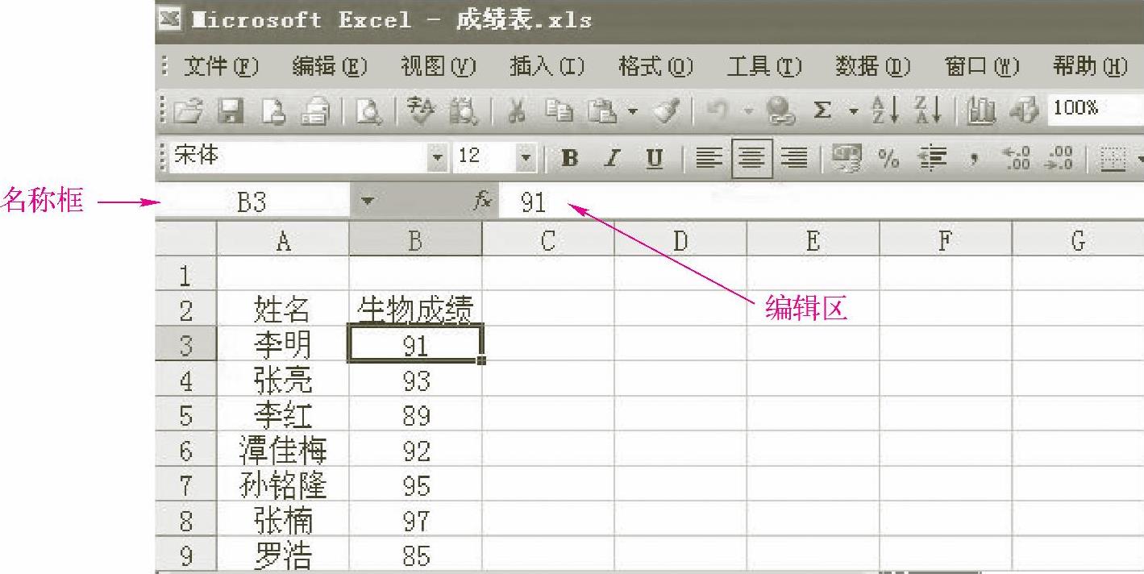Open the 插入(I) menu
Image resolution: width=1144 pixels, height=574 pixels.
(547, 66)
